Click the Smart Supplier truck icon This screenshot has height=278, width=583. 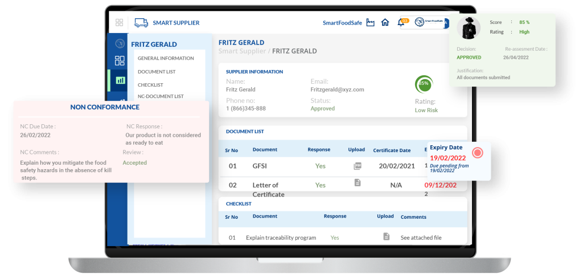click(x=141, y=23)
